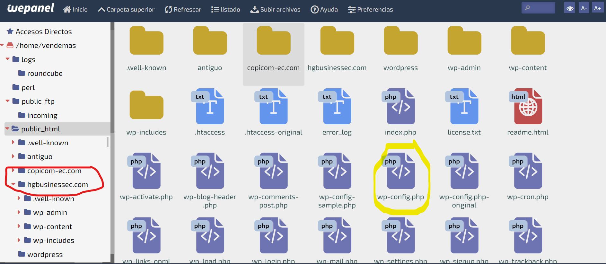Open the antiguo folder icon in the file grid
606x264 pixels.
click(210, 40)
